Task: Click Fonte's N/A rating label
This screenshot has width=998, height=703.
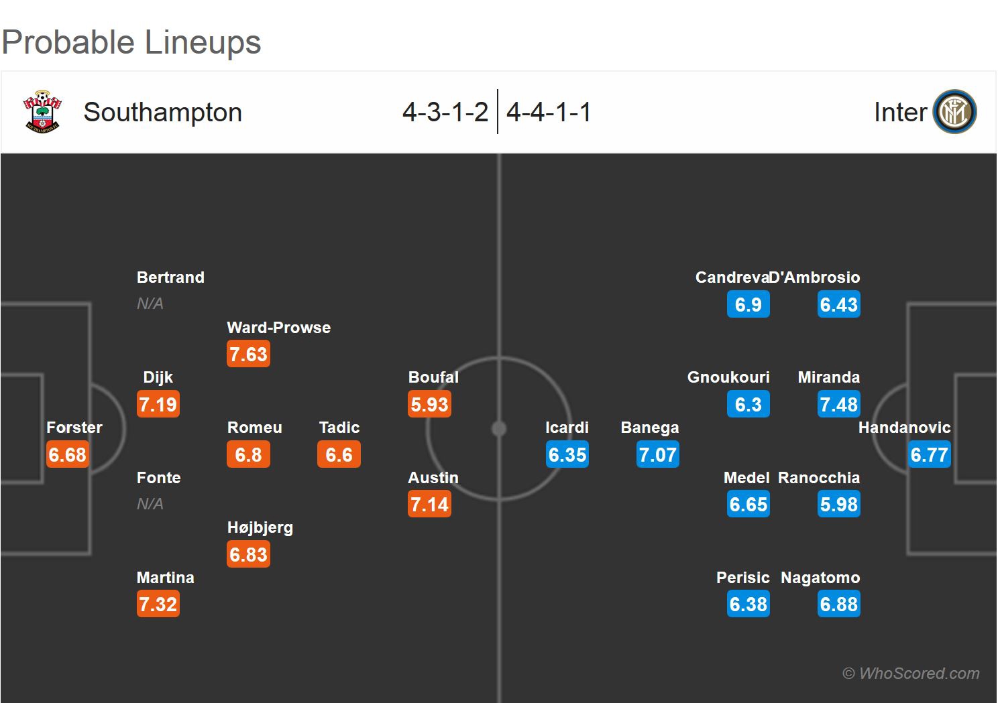Action: [150, 504]
